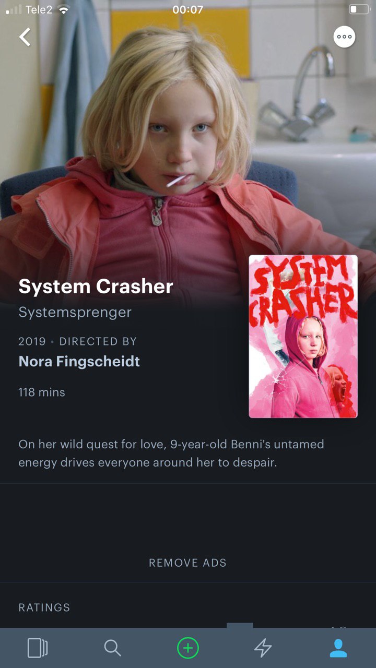
Task: Tap the 00:07 clock in status bar
Action: [187, 9]
